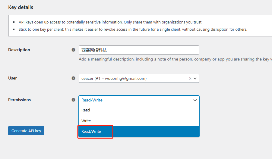Click the User field label
This screenshot has width=272, height=159.
click(12, 78)
